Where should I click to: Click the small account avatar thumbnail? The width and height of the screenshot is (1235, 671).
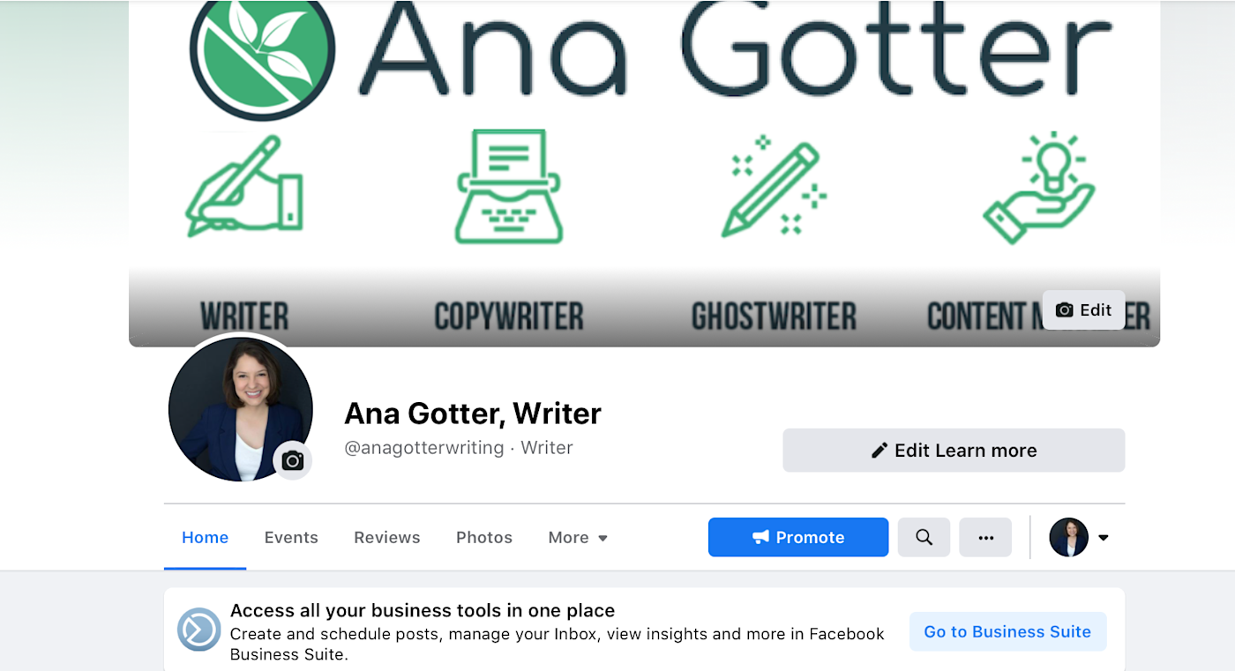point(1068,537)
